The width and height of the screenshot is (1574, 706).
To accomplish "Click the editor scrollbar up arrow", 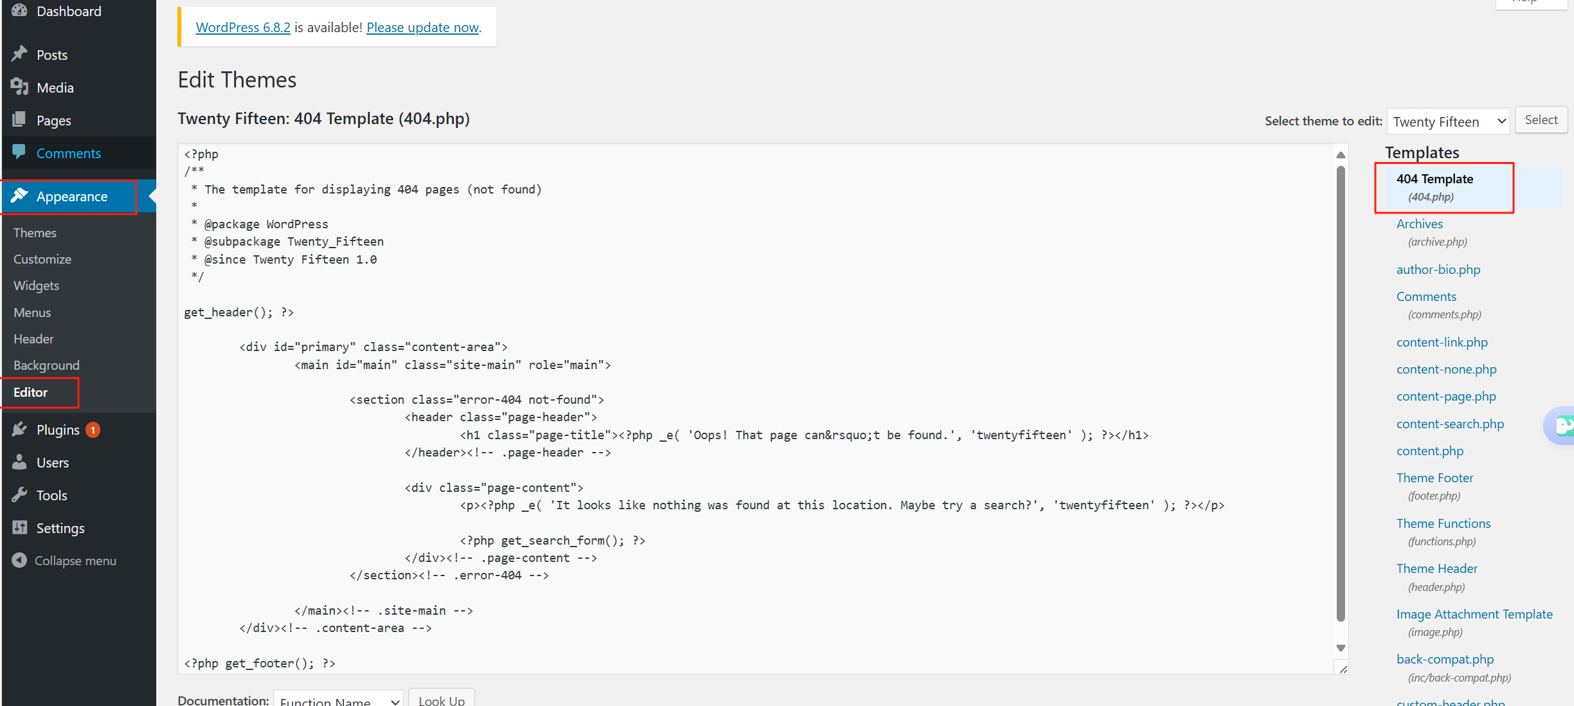I will [x=1341, y=154].
